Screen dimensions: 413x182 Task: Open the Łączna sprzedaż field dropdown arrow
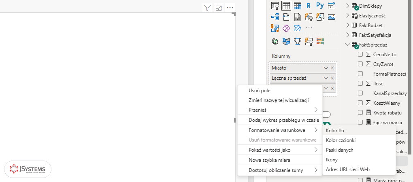pyautogui.click(x=326, y=78)
